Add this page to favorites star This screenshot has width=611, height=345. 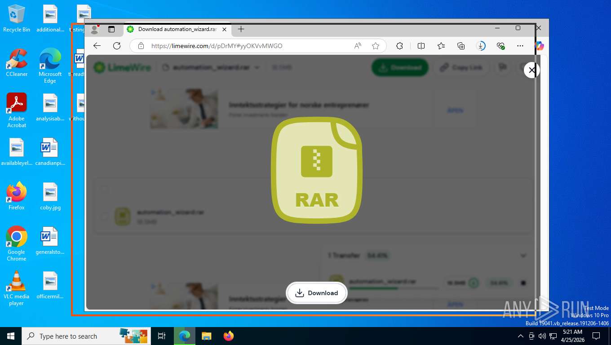[x=376, y=46]
